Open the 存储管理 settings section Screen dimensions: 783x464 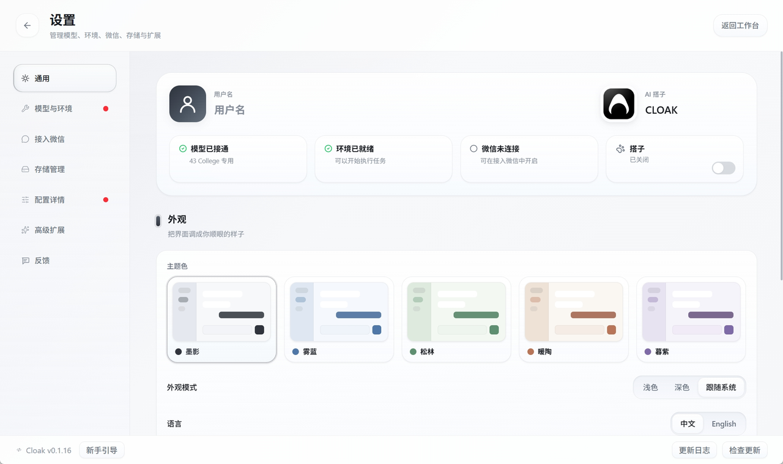65,169
